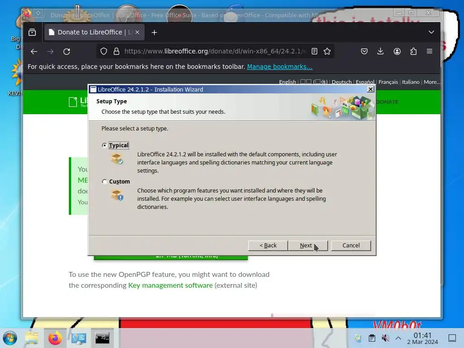Open the Pocket save icon
The image size is (464, 348).
tap(364, 52)
